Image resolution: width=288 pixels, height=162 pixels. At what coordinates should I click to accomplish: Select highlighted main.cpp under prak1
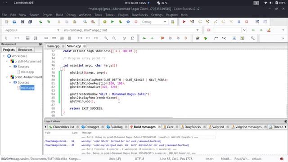(x=27, y=88)
